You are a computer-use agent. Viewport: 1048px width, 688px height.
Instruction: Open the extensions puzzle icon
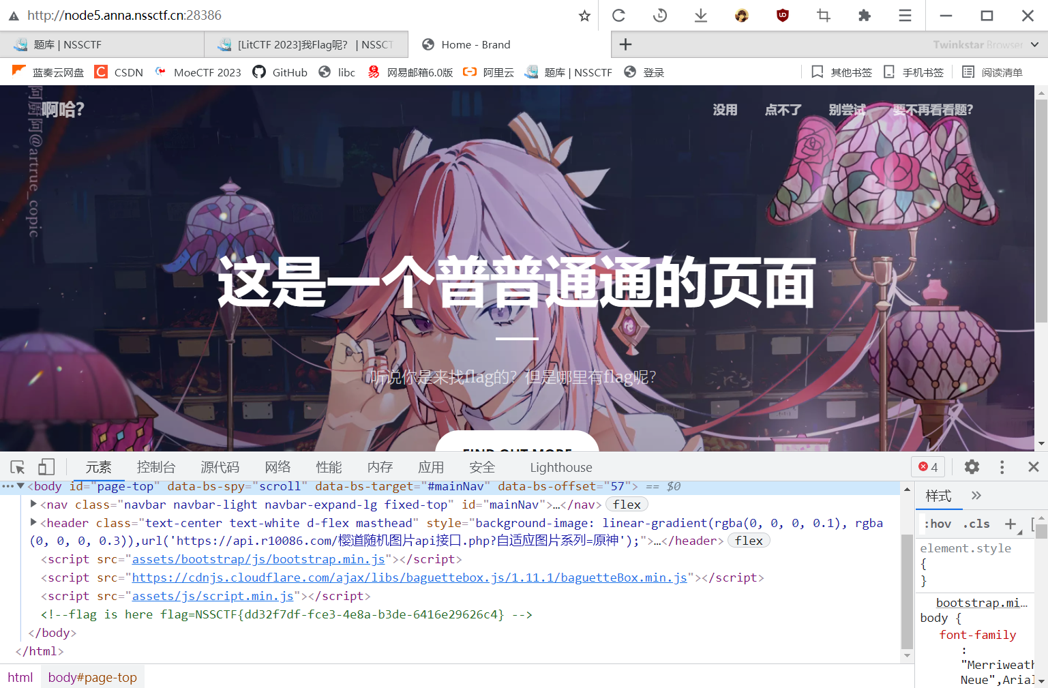(x=864, y=16)
